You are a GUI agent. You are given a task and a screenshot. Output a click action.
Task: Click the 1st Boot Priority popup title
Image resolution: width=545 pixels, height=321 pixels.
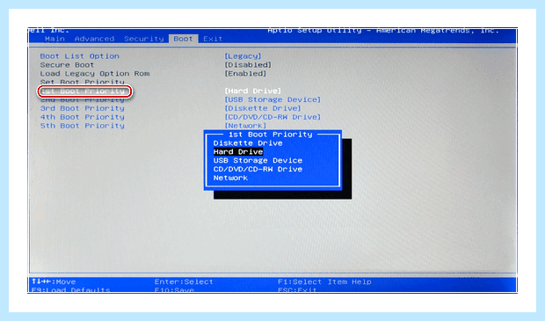coord(271,135)
